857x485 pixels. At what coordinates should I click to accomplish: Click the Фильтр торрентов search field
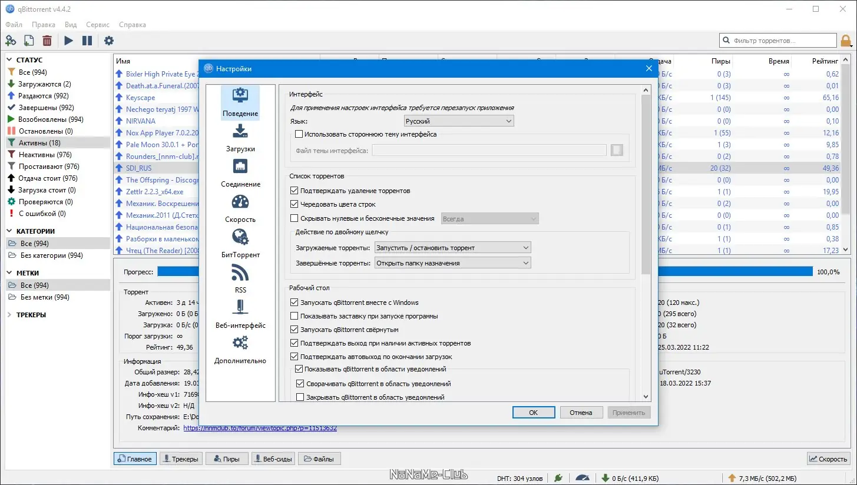click(x=777, y=41)
